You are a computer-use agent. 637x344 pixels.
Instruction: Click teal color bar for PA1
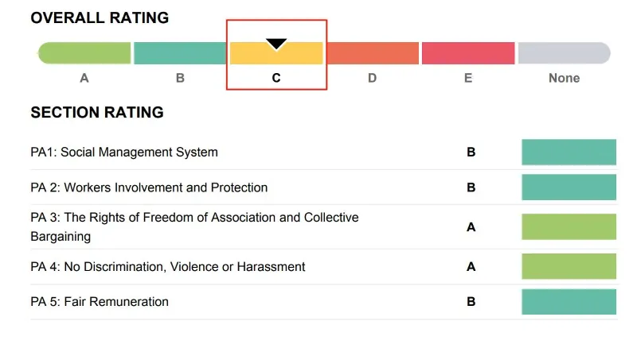569,152
